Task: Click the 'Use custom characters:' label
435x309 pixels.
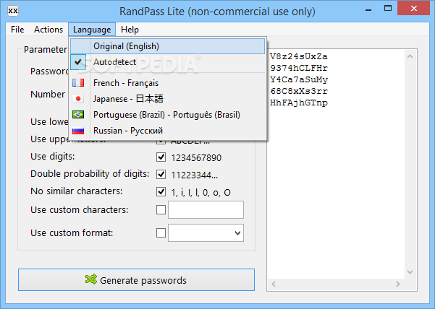Action: click(80, 209)
